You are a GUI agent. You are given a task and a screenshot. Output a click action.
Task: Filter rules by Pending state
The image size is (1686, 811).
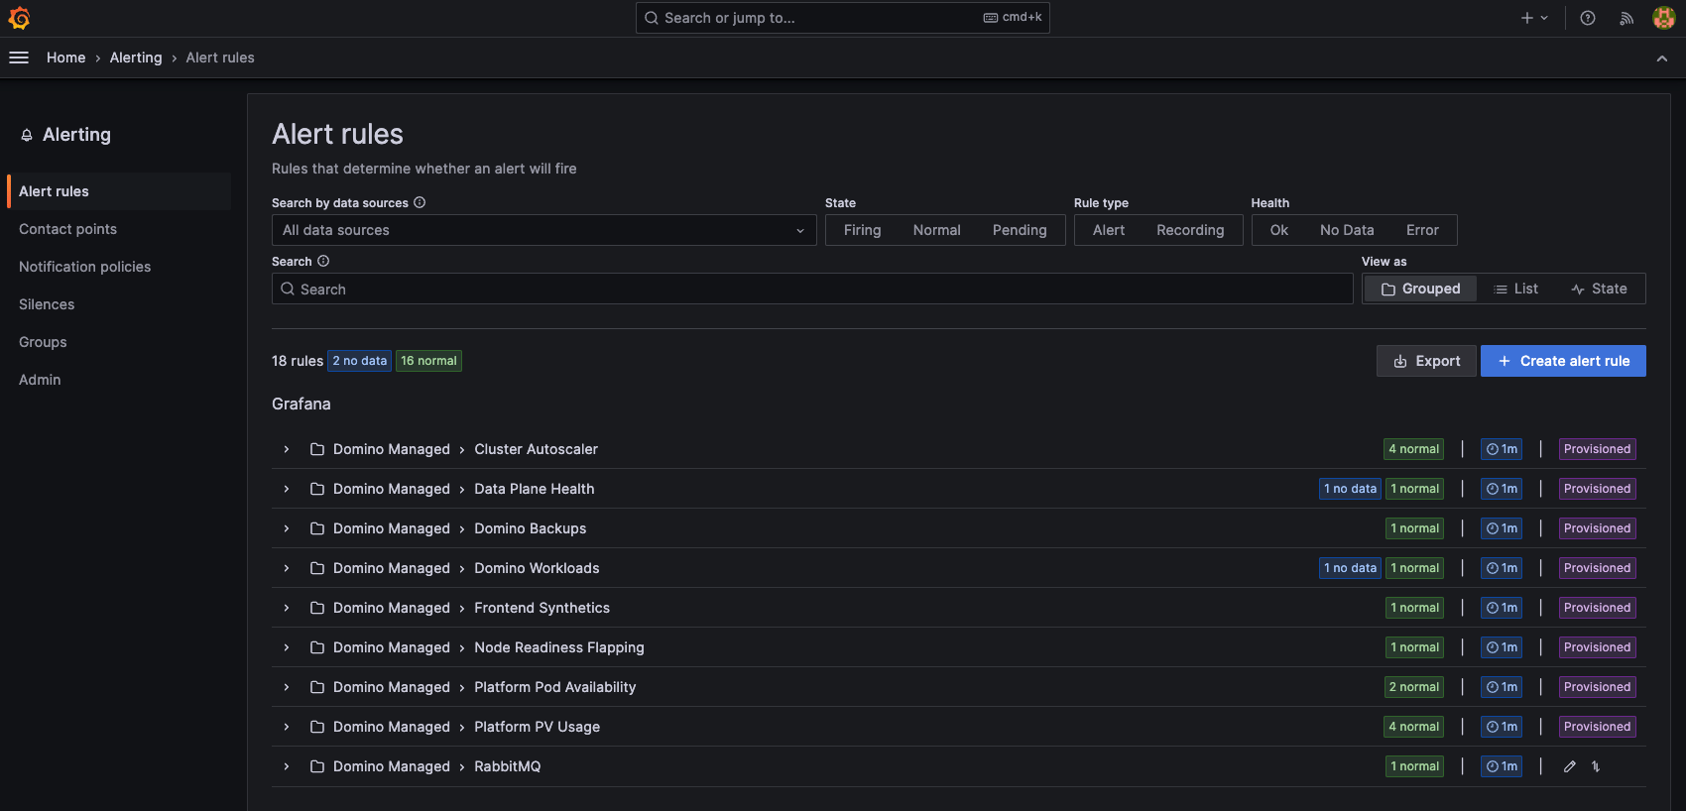[x=1020, y=230]
